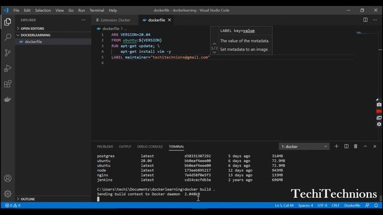Kill the terminal with trash icon
Image resolution: width=383 pixels, height=215 pixels.
[x=355, y=146]
